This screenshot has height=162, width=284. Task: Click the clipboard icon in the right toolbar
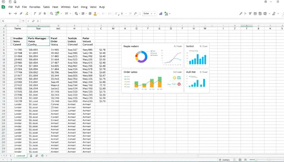pos(260,14)
